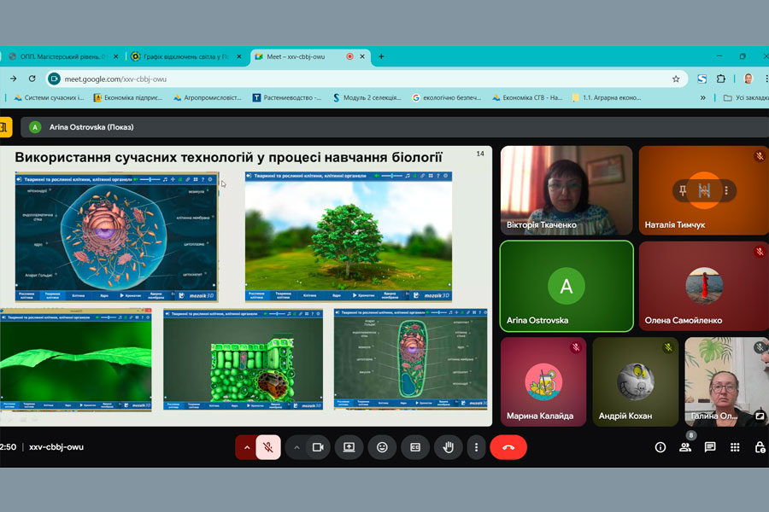Click Arina Ostrovska (Показ) presenter label
Screen dimensions: 769x512
[91, 127]
